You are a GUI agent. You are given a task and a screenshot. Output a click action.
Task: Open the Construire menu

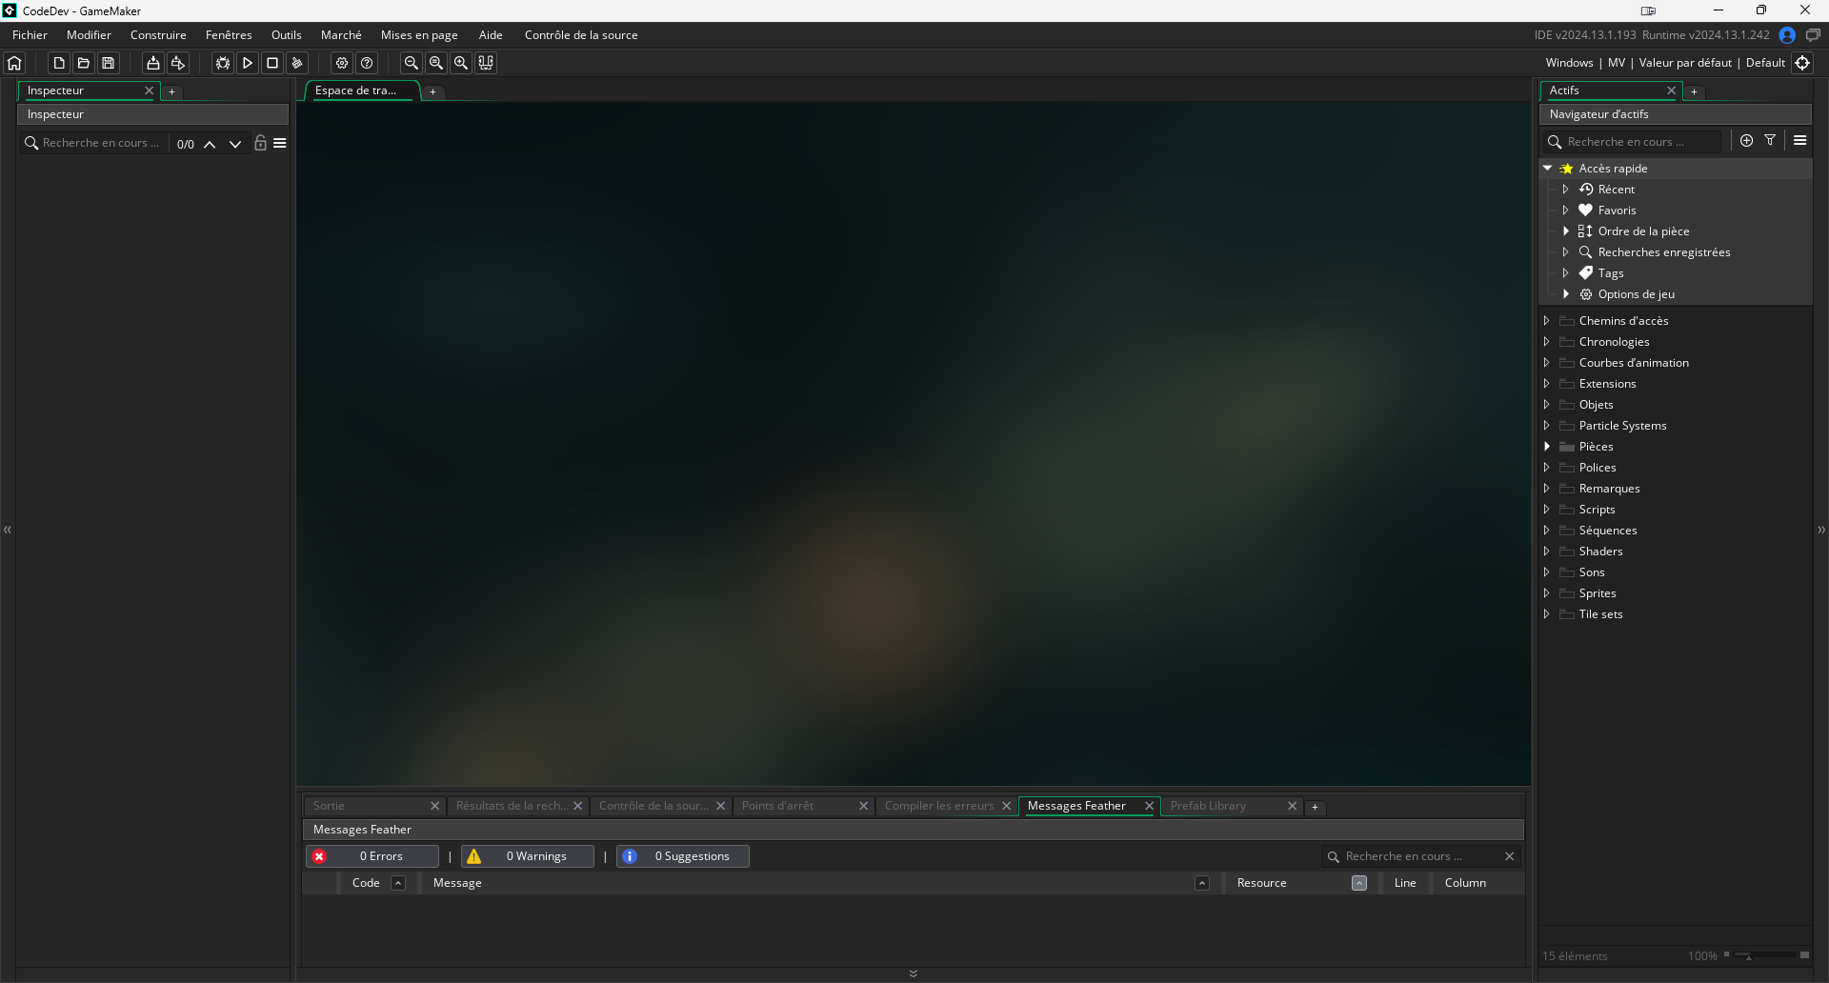[x=158, y=35]
